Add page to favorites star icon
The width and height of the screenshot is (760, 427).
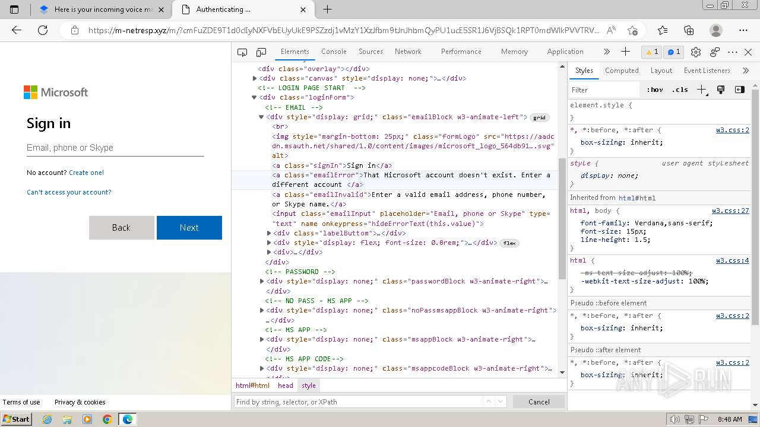633,30
